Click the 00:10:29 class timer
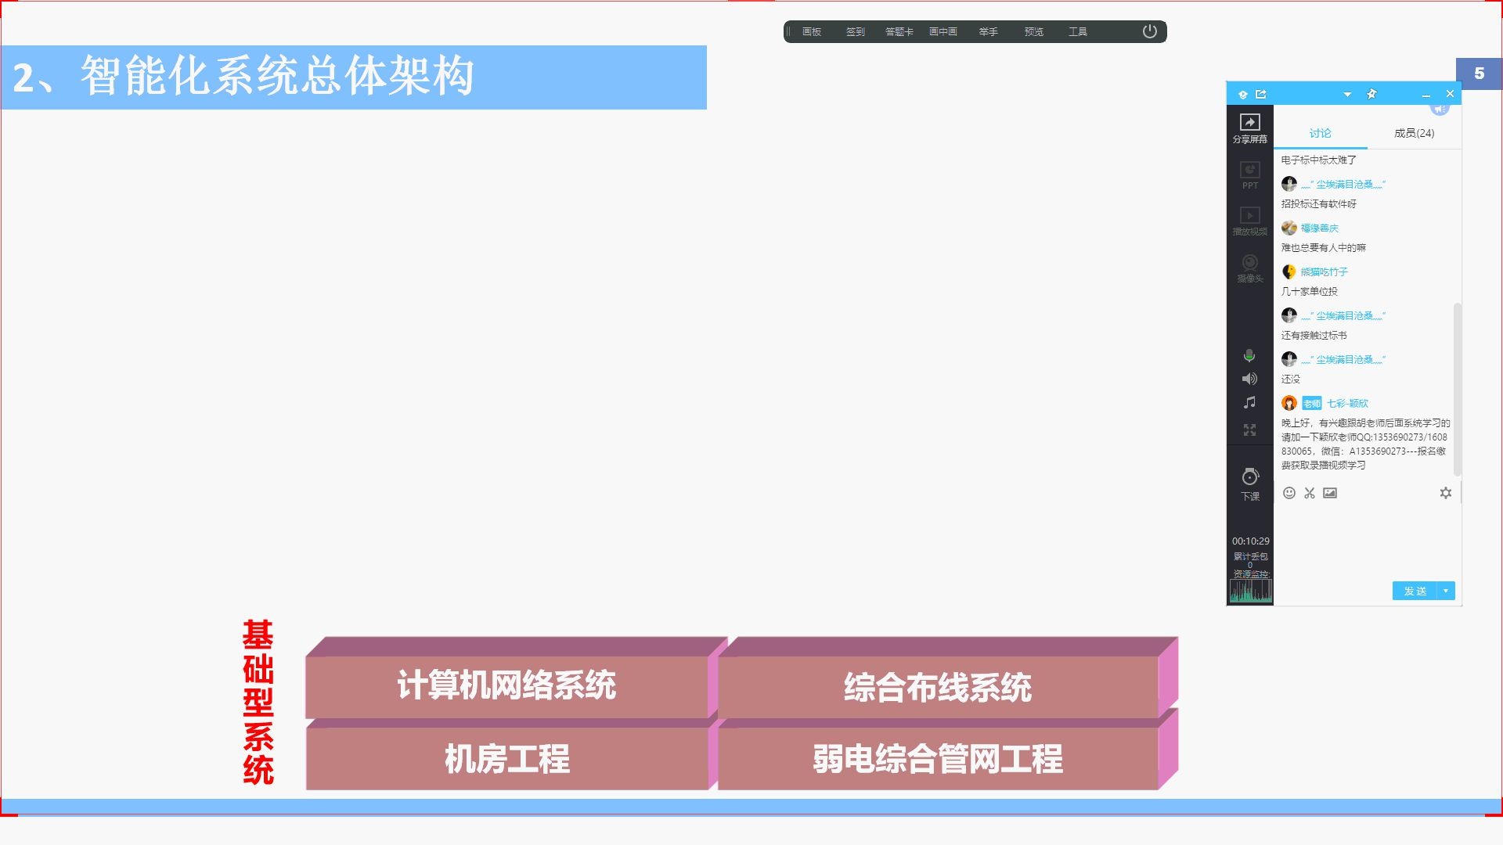 tap(1251, 541)
